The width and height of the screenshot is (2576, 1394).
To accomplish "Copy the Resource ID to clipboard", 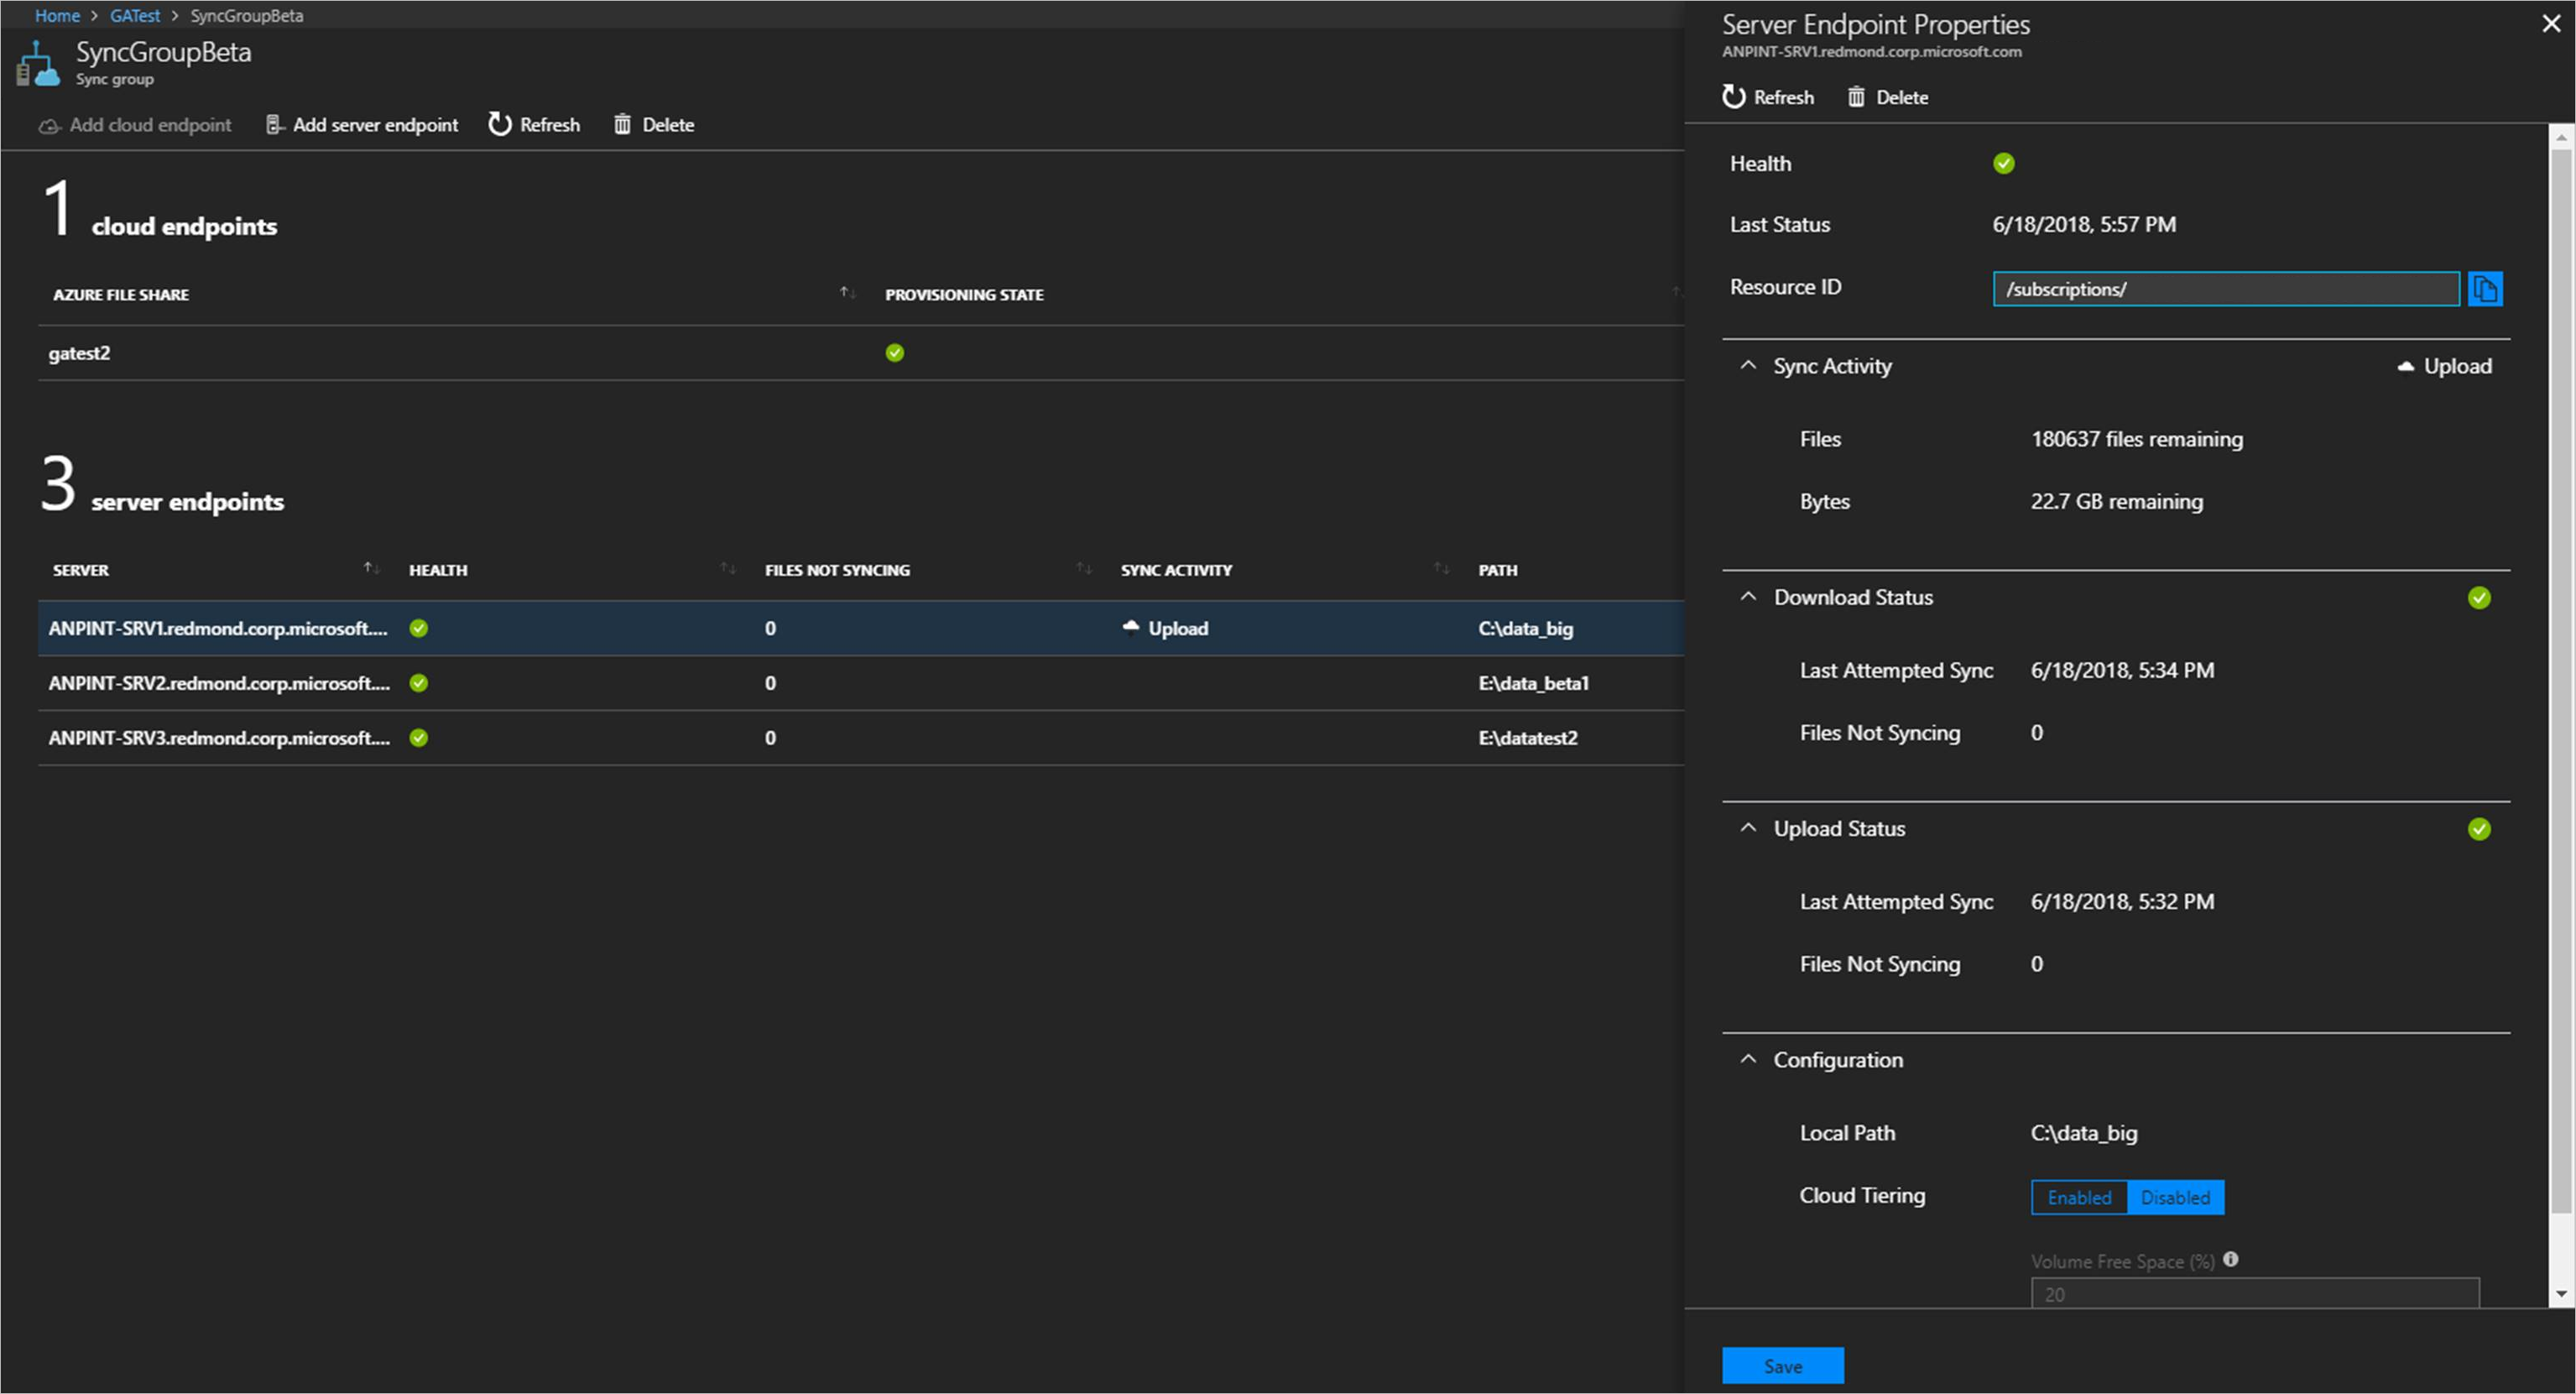I will point(2485,289).
